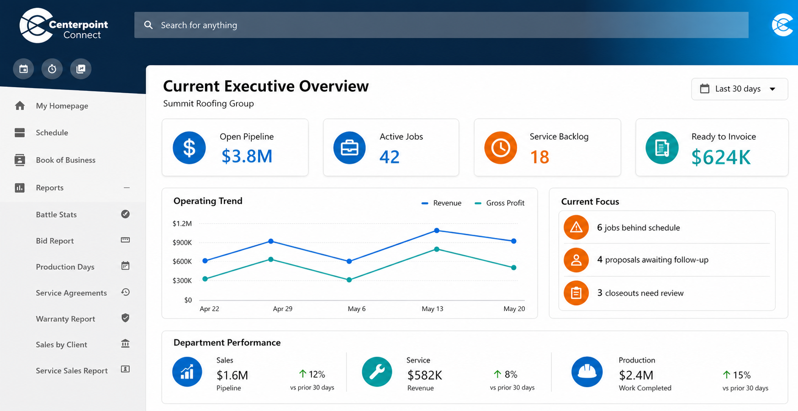Click in the Search for anything field
Screen dimensions: 798x411
[441, 25]
